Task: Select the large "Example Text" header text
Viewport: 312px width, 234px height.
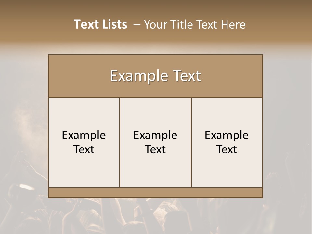Action: (155, 76)
